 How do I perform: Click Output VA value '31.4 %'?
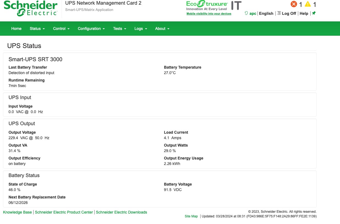(14, 151)
